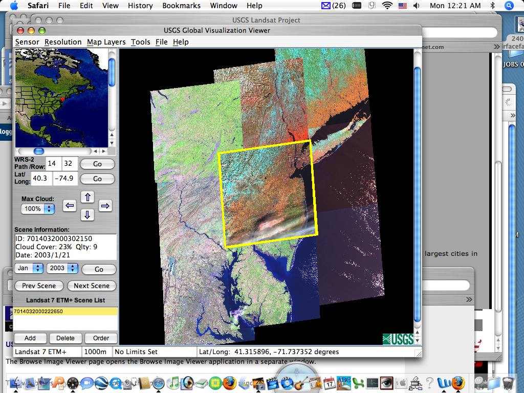Launch QuickTime Player from the Dock
This screenshot has height=393, width=524.
pyautogui.click(x=116, y=383)
